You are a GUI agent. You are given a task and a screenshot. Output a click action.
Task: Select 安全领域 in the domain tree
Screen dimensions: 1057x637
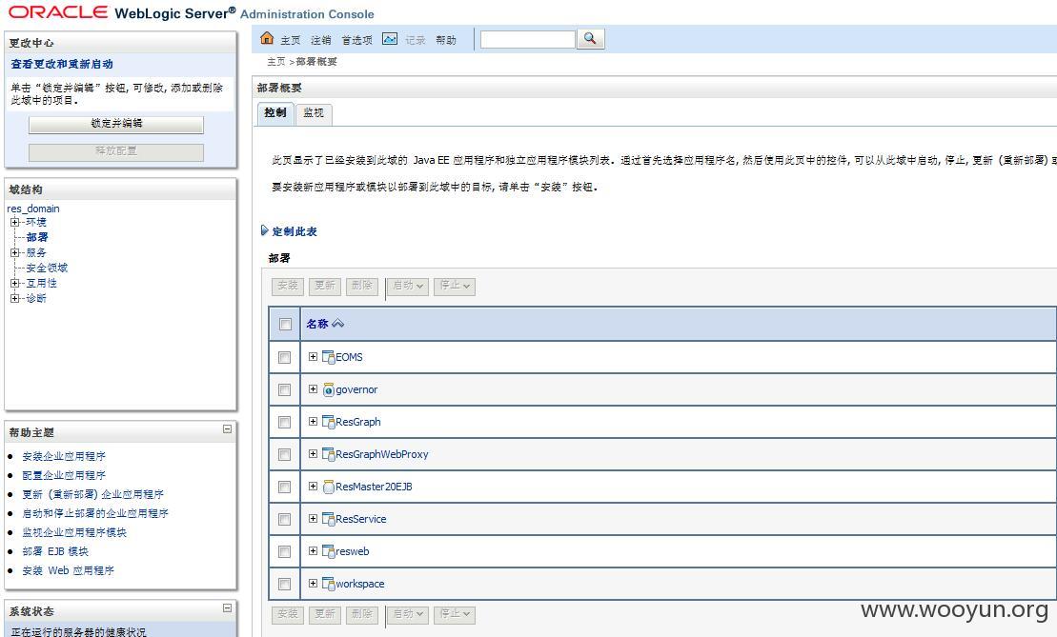click(48, 268)
